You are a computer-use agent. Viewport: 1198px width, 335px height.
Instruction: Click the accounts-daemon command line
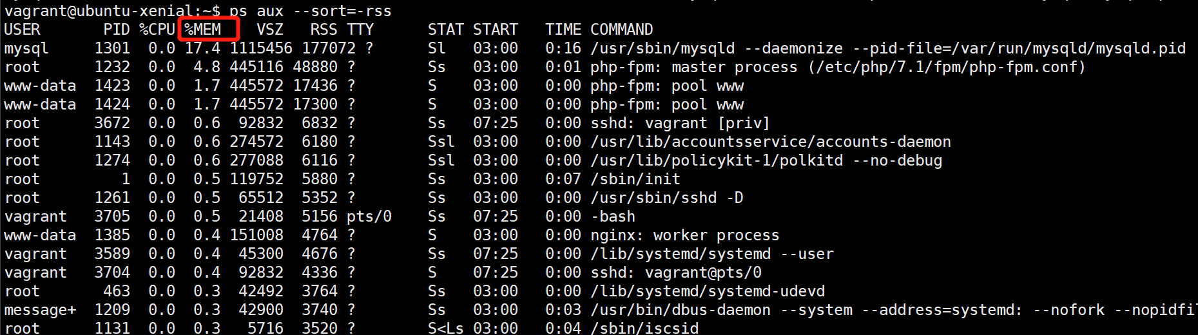pyautogui.click(x=771, y=142)
